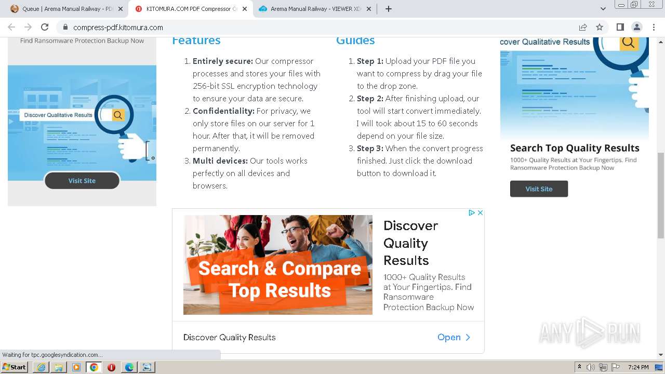Open File Explorer from taskbar

tap(59, 367)
